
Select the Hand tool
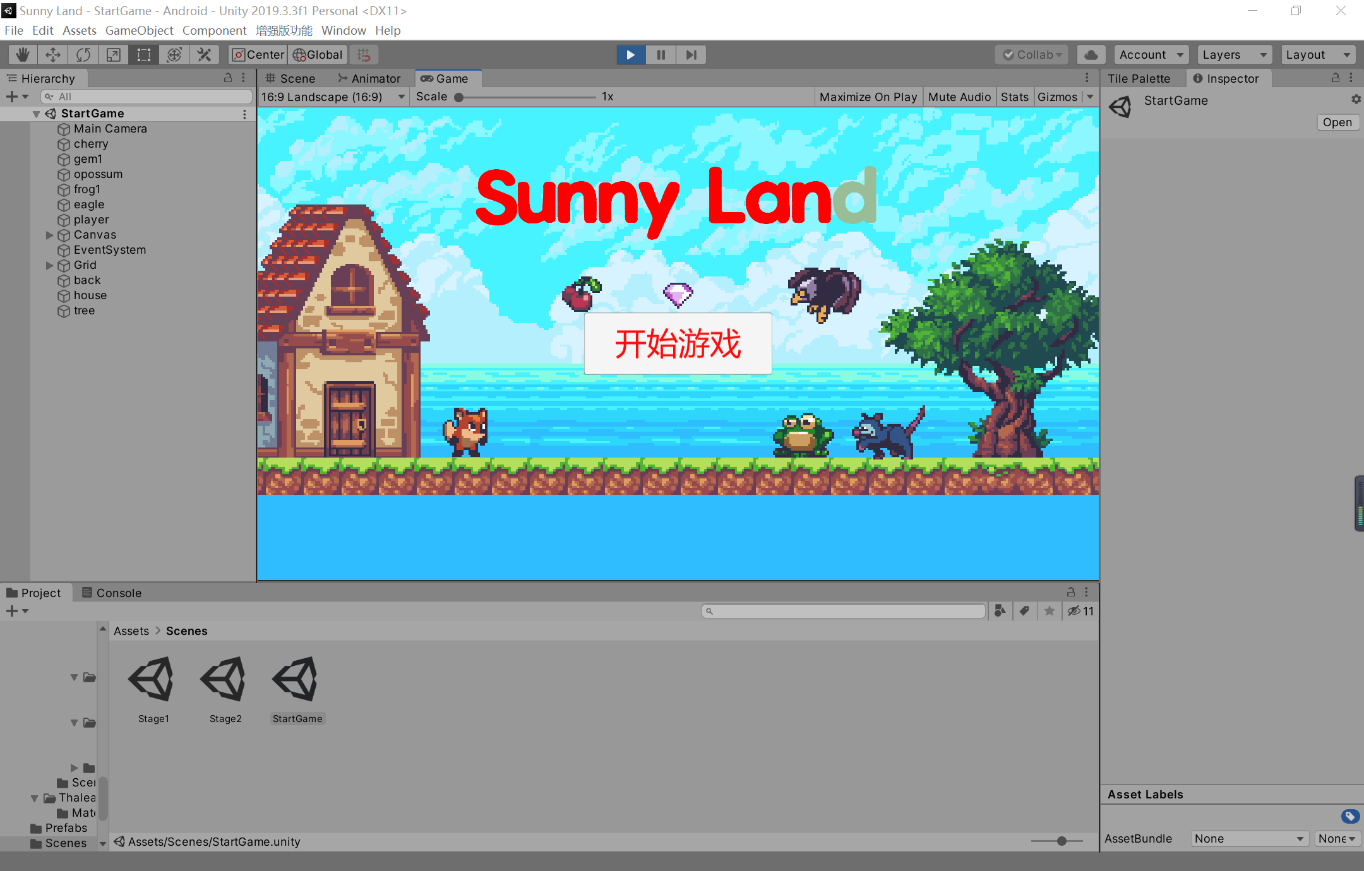pos(23,55)
